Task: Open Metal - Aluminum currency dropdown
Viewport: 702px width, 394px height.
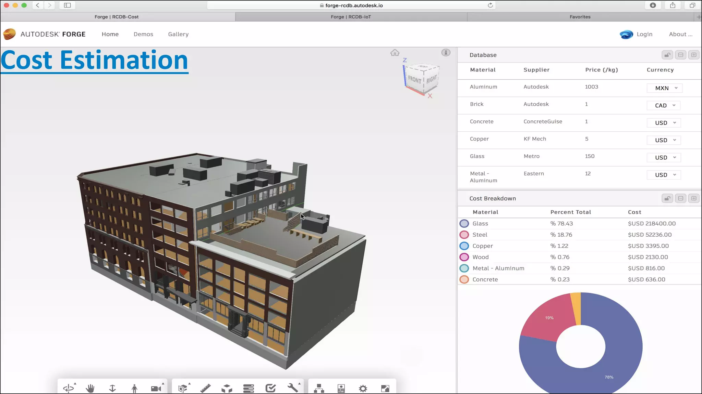Action: coord(664,175)
